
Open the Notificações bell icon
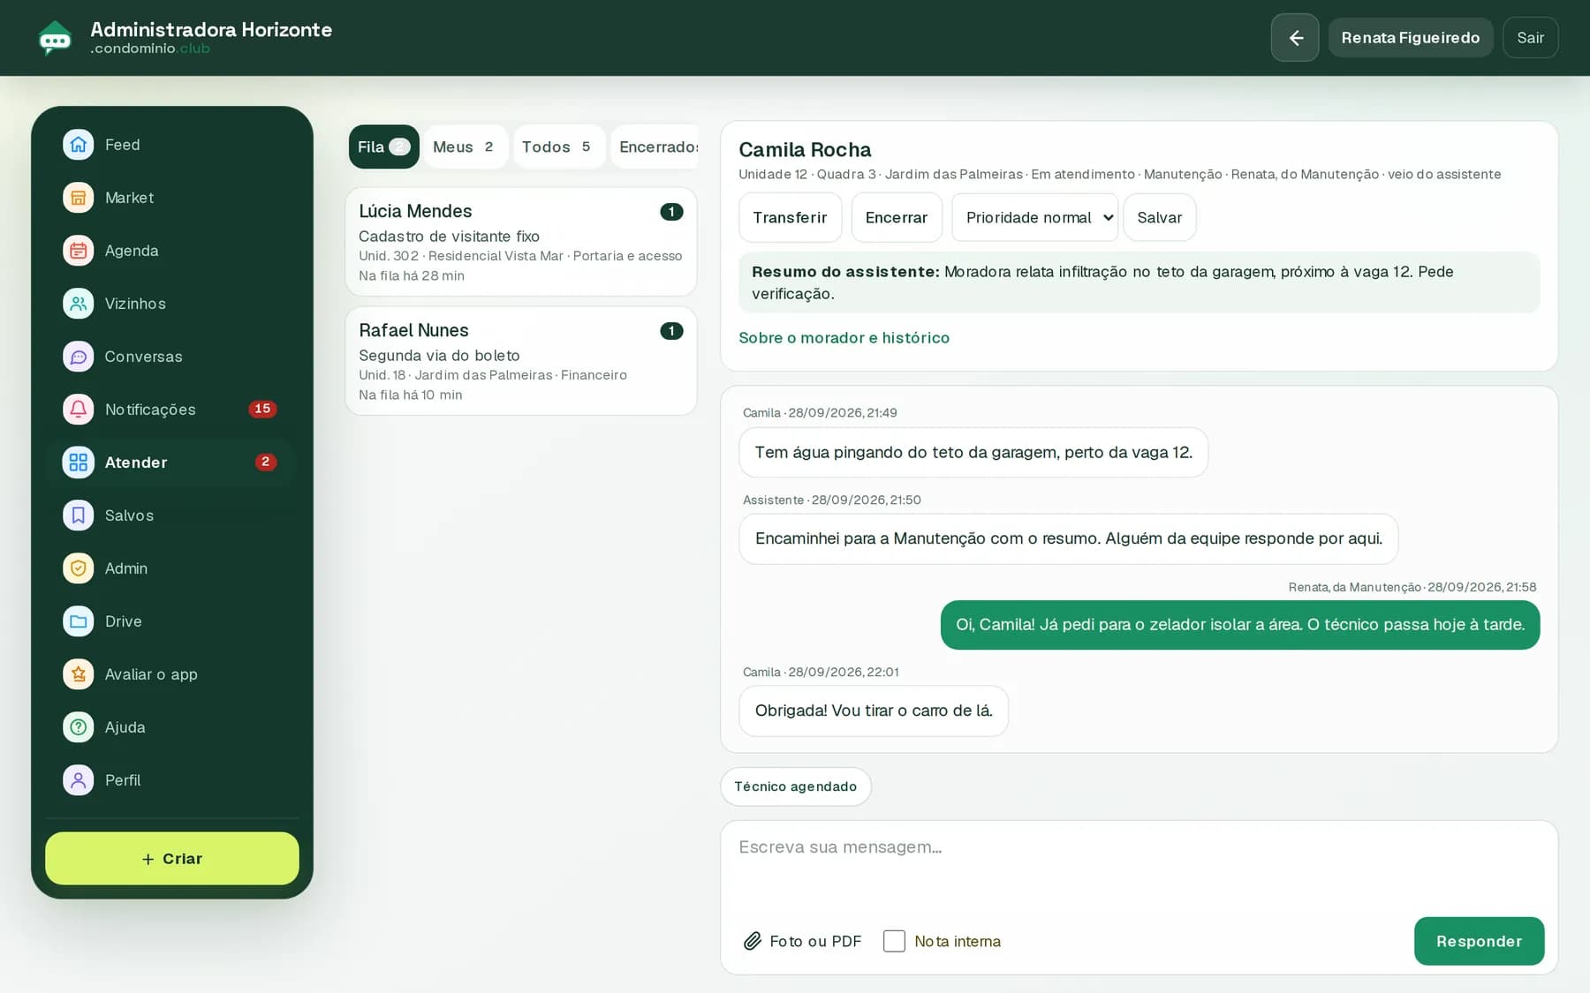point(78,410)
